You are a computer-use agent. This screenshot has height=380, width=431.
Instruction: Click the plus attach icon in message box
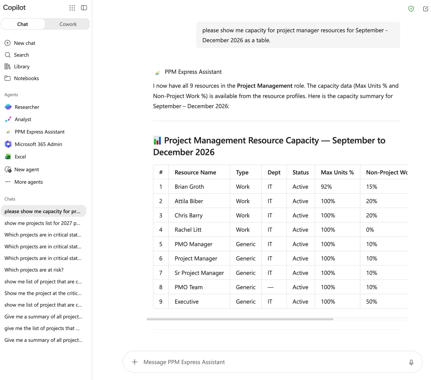coord(135,362)
